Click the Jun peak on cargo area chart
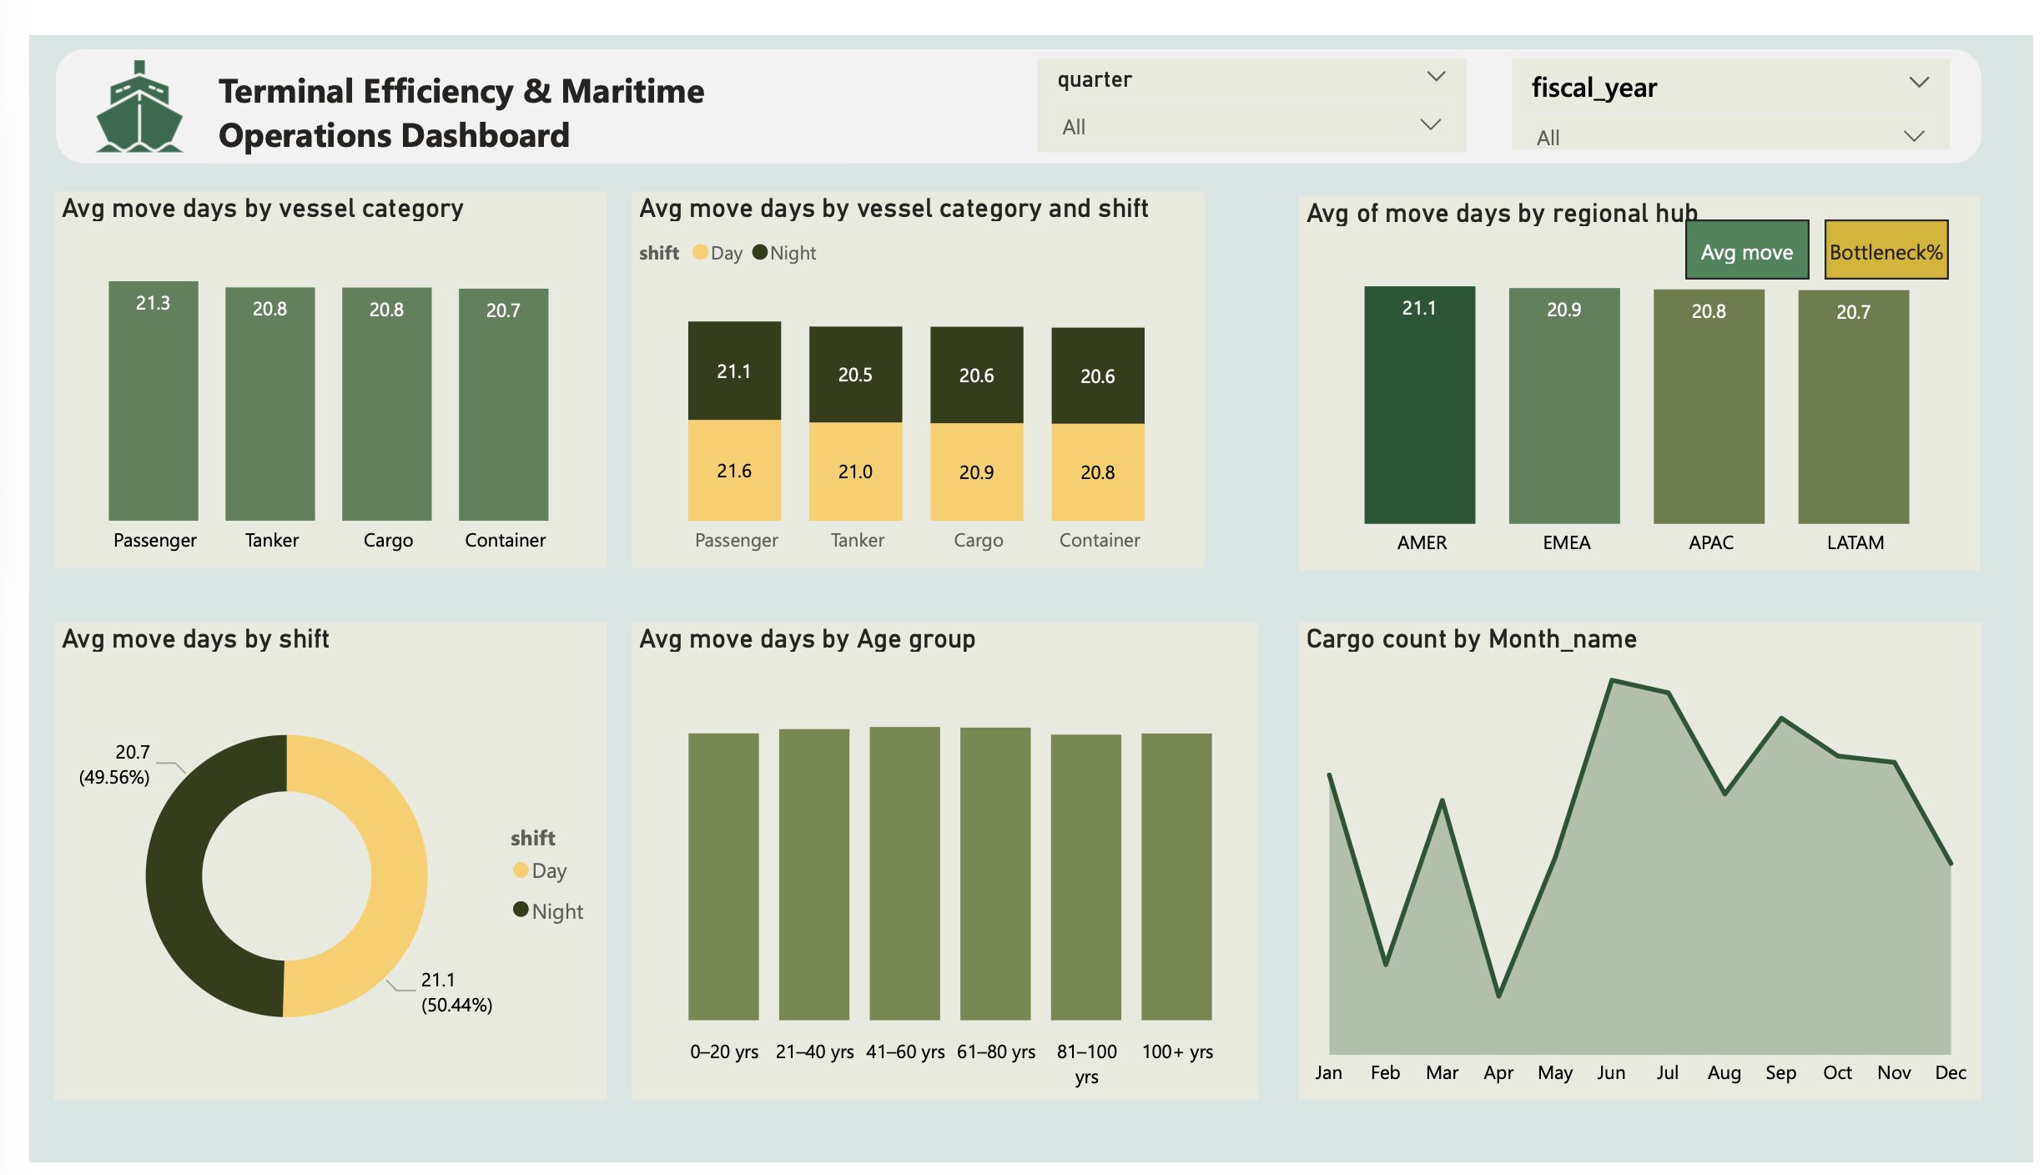The image size is (2044, 1175). pyautogui.click(x=1612, y=681)
